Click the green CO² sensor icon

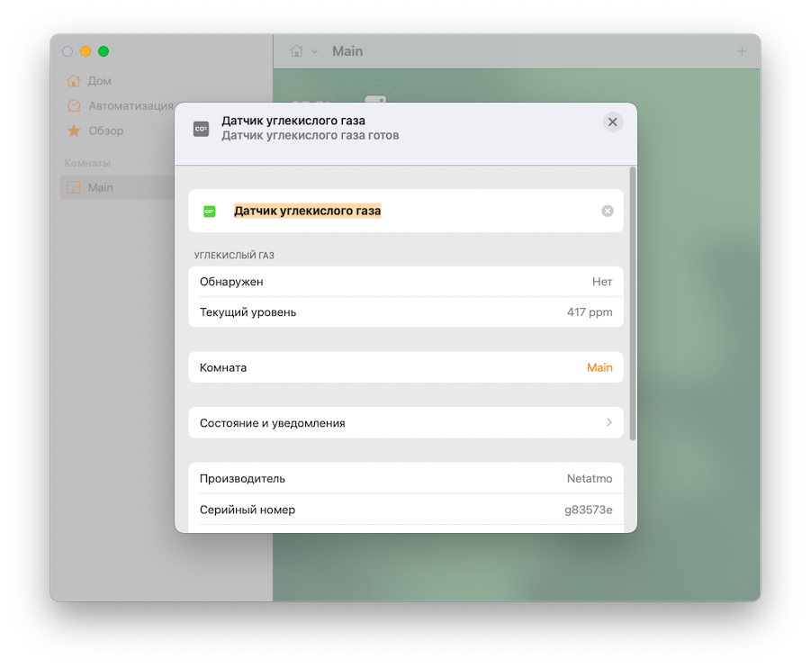(209, 212)
